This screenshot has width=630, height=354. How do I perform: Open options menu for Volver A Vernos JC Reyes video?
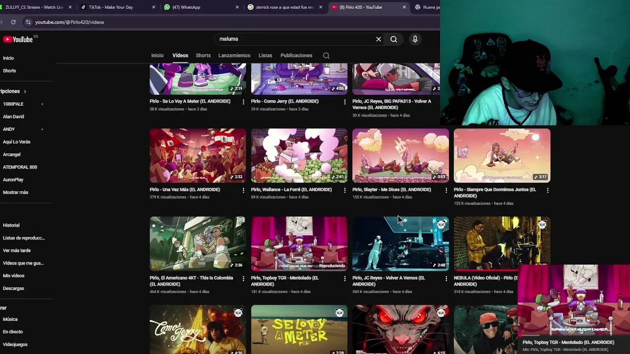pyautogui.click(x=446, y=278)
